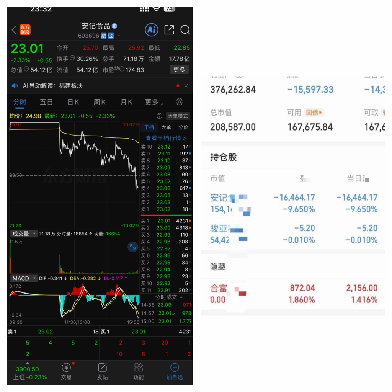Collapse the 分时成交 section arrow

pyautogui.click(x=181, y=297)
